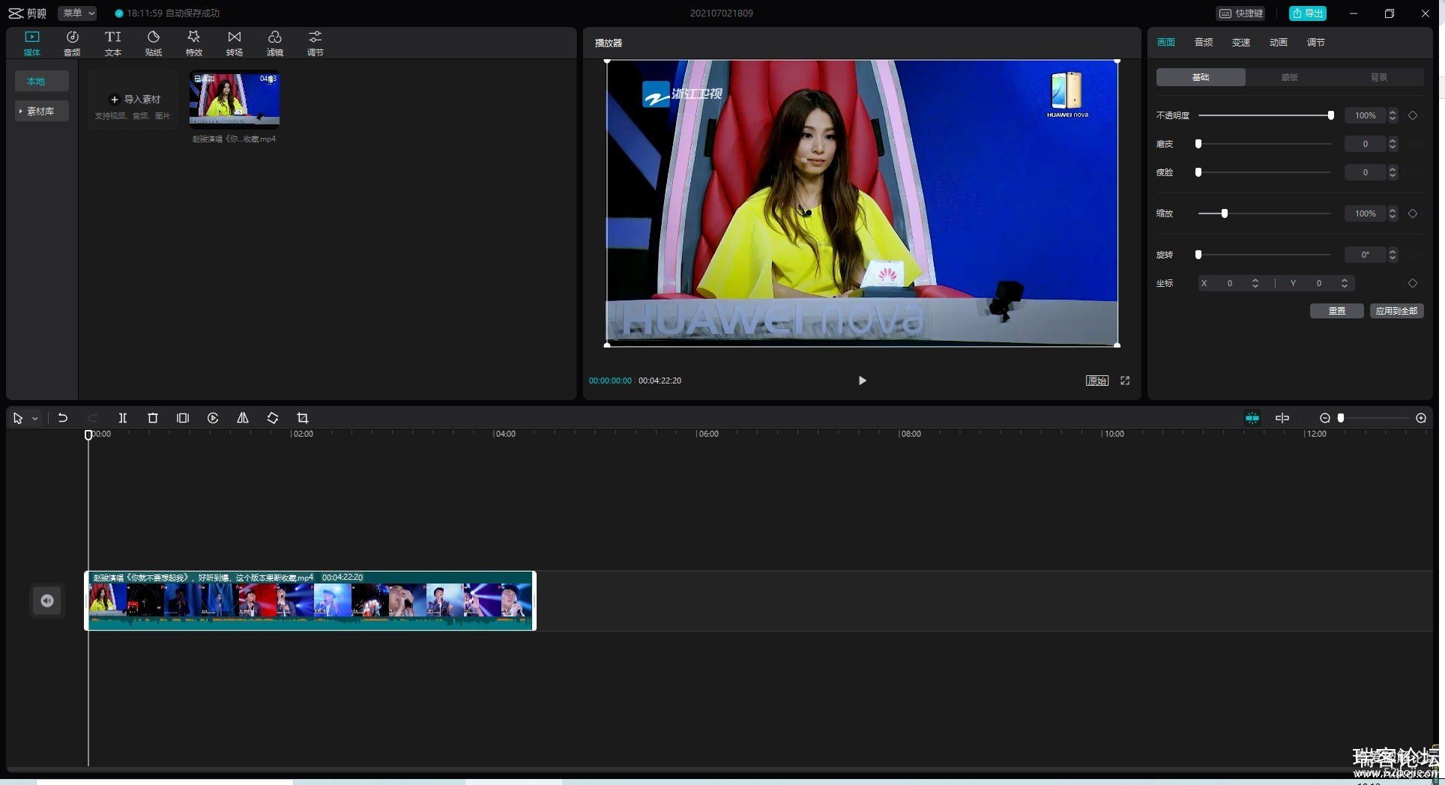Open the 媒体 media tab
Screen dimensions: 1445x785
(31, 43)
